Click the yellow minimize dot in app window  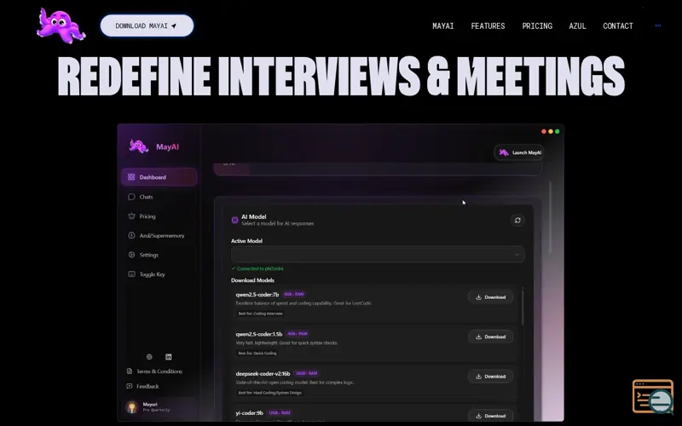tap(551, 131)
